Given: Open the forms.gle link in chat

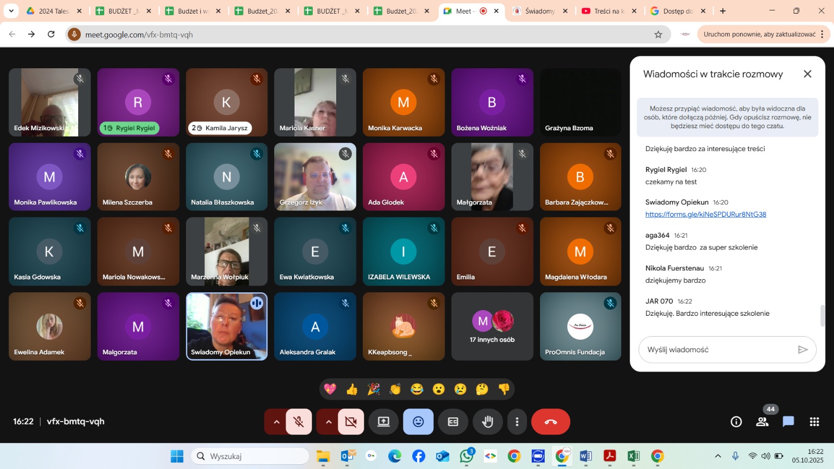Looking at the screenshot, I should 705,214.
